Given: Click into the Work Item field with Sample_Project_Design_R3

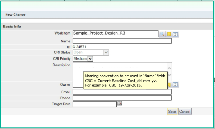Looking at the screenshot, I should 115,34.
